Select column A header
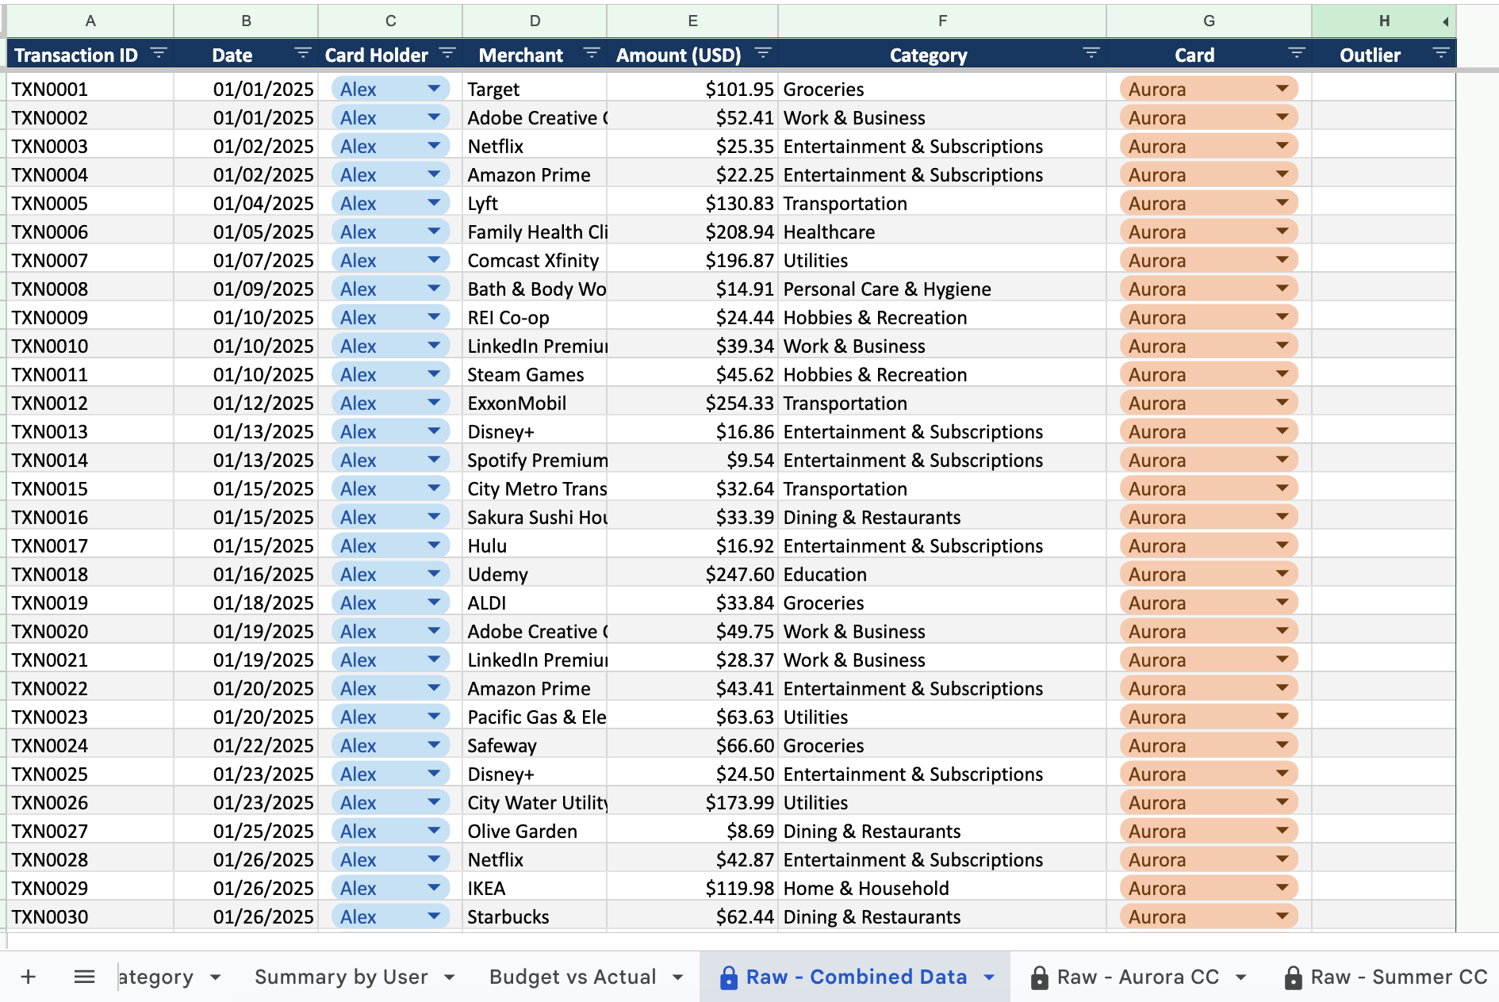Image resolution: width=1499 pixels, height=1002 pixels. click(90, 21)
